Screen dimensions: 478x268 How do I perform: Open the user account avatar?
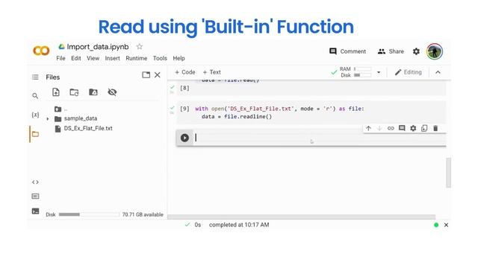(x=435, y=51)
